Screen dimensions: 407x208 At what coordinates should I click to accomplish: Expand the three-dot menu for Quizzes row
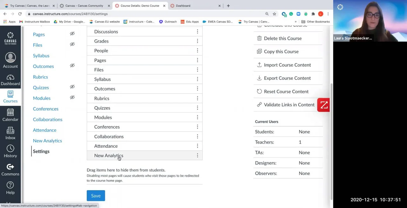(x=197, y=108)
